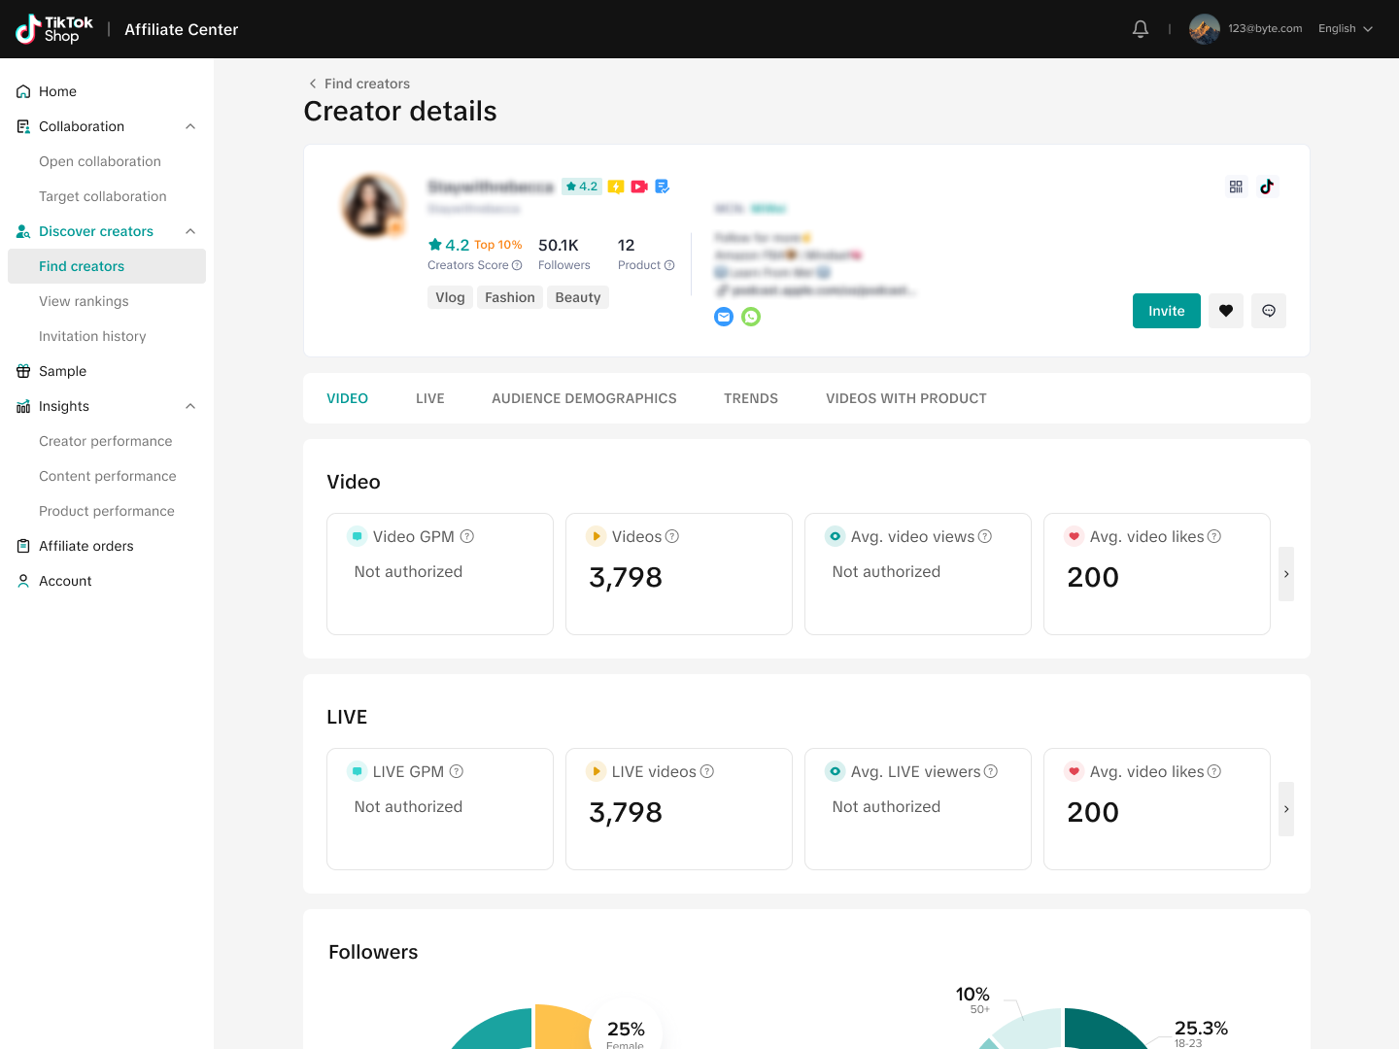Switch to the Audience Demographics tab

point(584,398)
